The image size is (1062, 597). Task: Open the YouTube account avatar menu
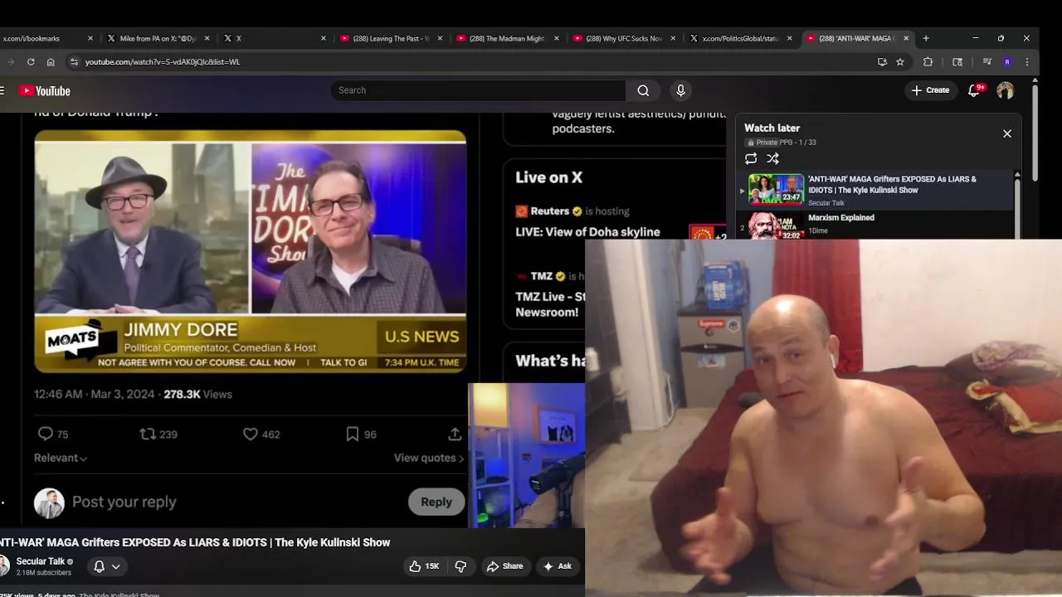tap(1006, 90)
